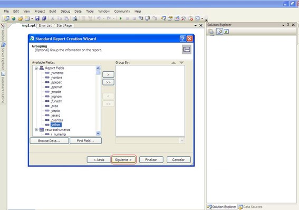Click the Solution Explorer Properties icon
The image size is (299, 210).
point(211,32)
